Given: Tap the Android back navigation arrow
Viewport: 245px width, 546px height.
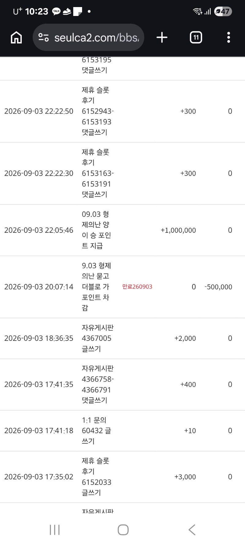Looking at the screenshot, I should [192, 530].
